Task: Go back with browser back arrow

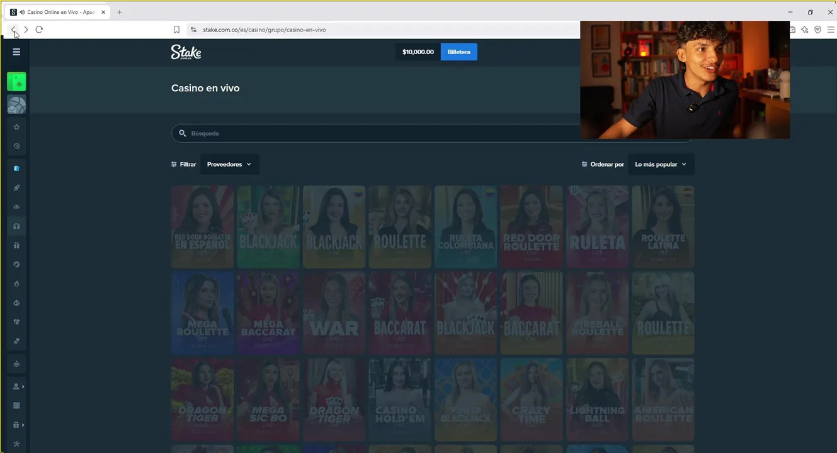Action: [14, 30]
